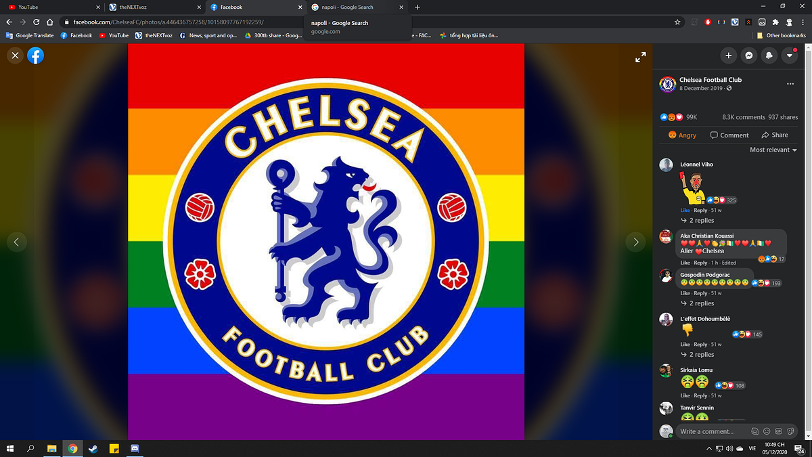This screenshot has height=457, width=812.
Task: Bookmark this page with star icon
Action: [677, 22]
